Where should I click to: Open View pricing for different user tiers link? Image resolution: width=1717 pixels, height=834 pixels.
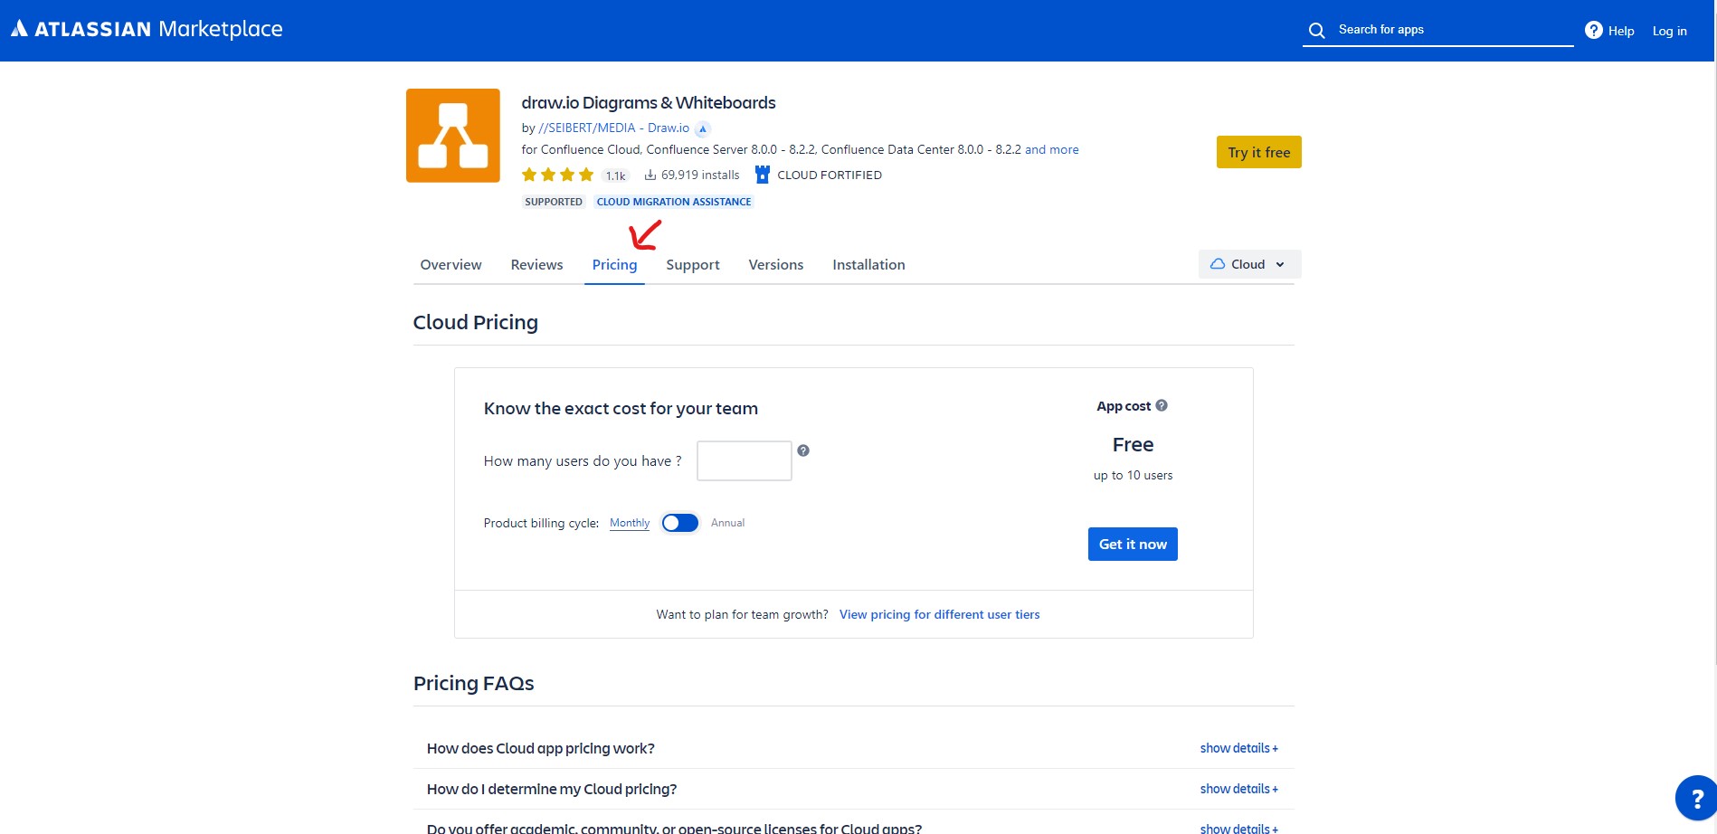click(x=939, y=614)
